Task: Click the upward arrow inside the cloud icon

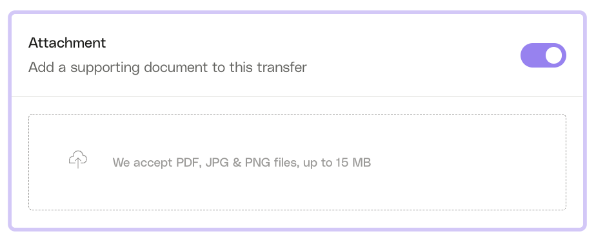Action: click(78, 163)
